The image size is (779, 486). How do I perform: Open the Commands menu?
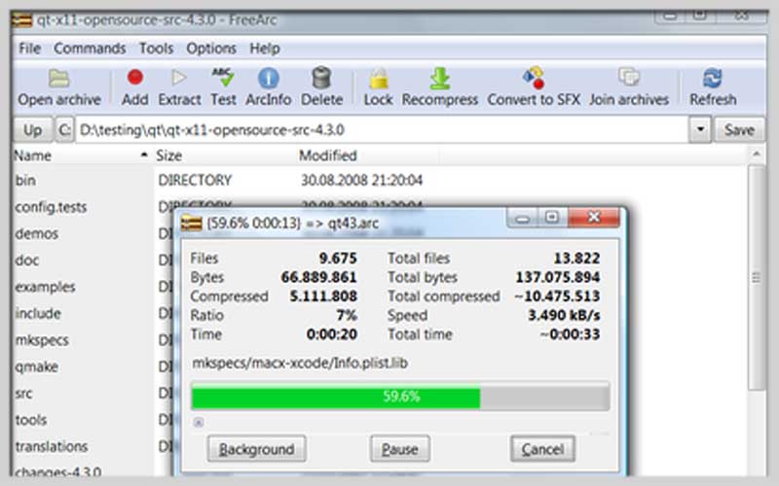[90, 49]
